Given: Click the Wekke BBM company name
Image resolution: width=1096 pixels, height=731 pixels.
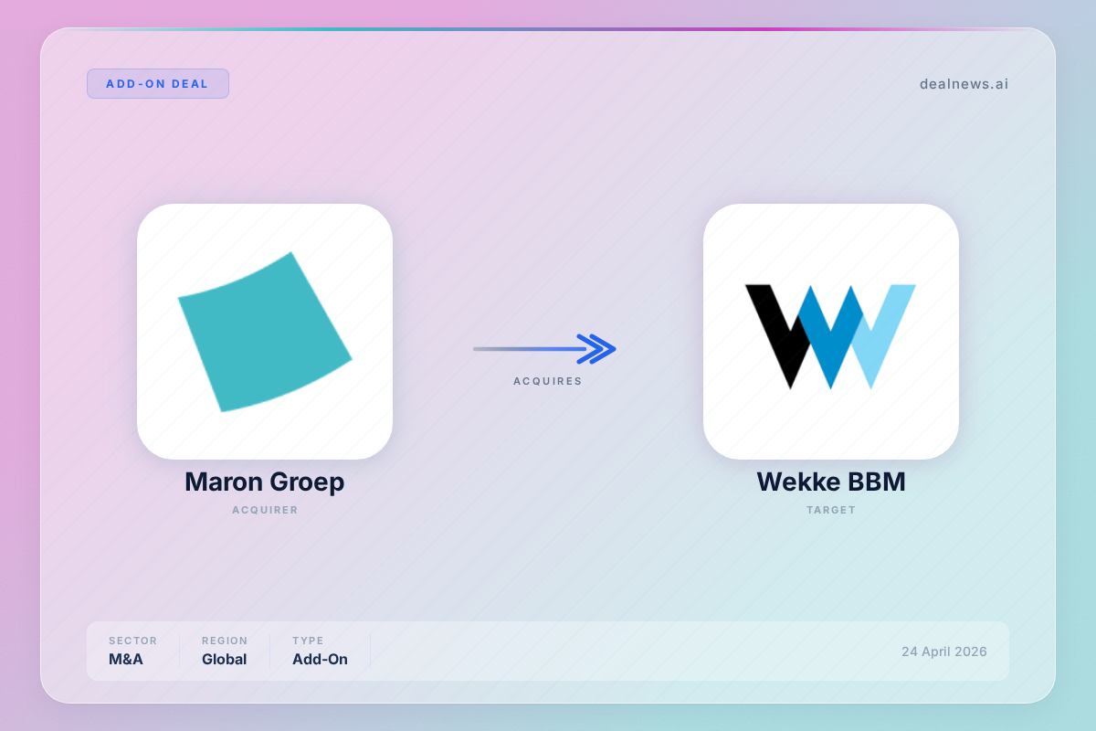Looking at the screenshot, I should tap(830, 482).
